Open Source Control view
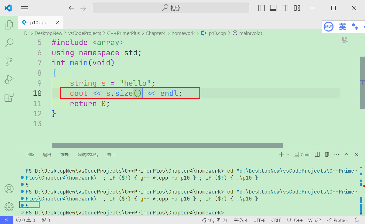 (9, 61)
